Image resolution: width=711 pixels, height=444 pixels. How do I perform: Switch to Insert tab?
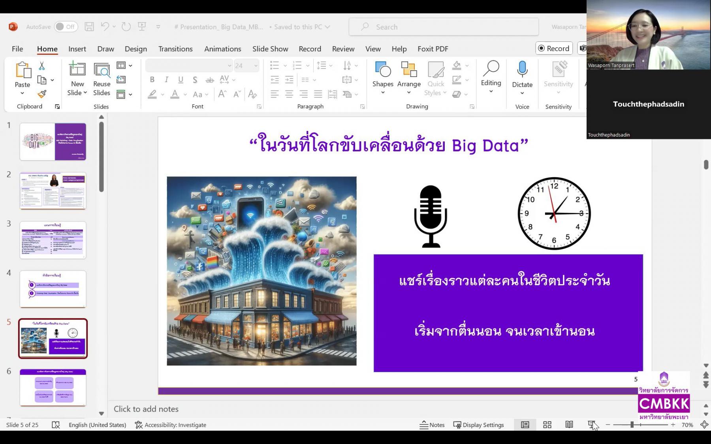pyautogui.click(x=77, y=49)
